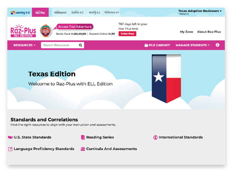Screen dimensions: 233x175
Task: Open the Language Proficiency Standards link
Action: [x=44, y=149]
